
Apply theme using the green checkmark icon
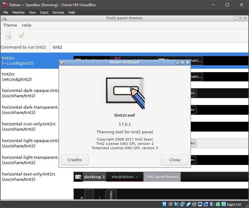click(21, 35)
